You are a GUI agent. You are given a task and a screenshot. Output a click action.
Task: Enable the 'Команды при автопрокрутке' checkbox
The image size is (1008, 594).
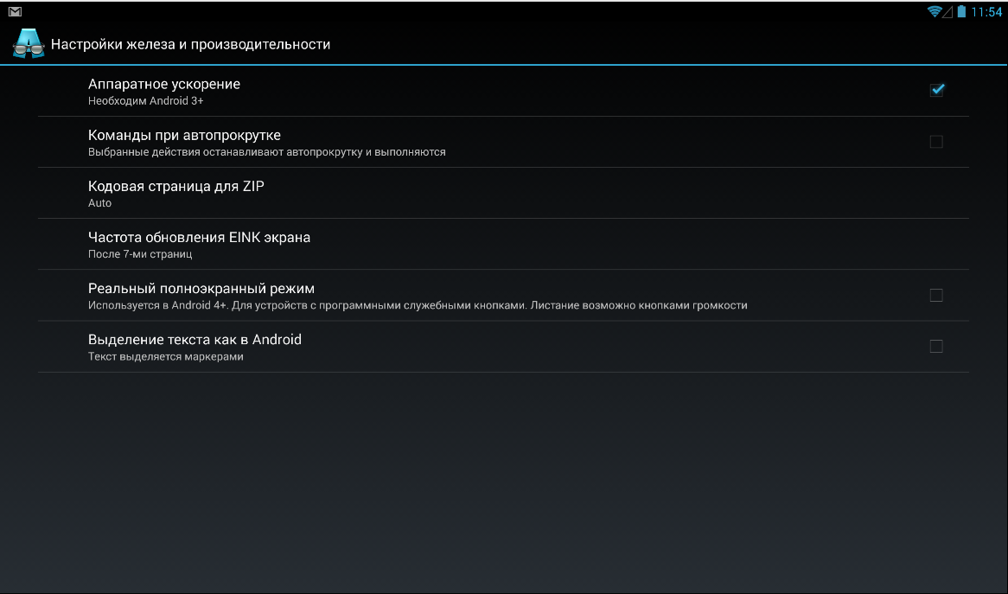point(936,142)
